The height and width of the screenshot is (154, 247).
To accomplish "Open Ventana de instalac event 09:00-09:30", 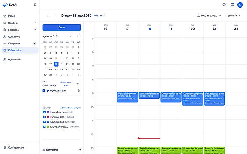I will (x=149, y=95).
